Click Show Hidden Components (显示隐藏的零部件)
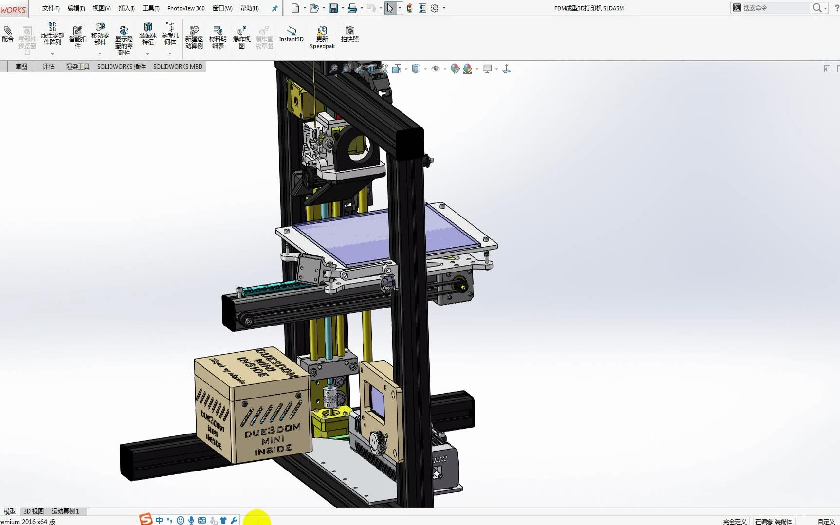The width and height of the screenshot is (840, 525). pyautogui.click(x=124, y=40)
